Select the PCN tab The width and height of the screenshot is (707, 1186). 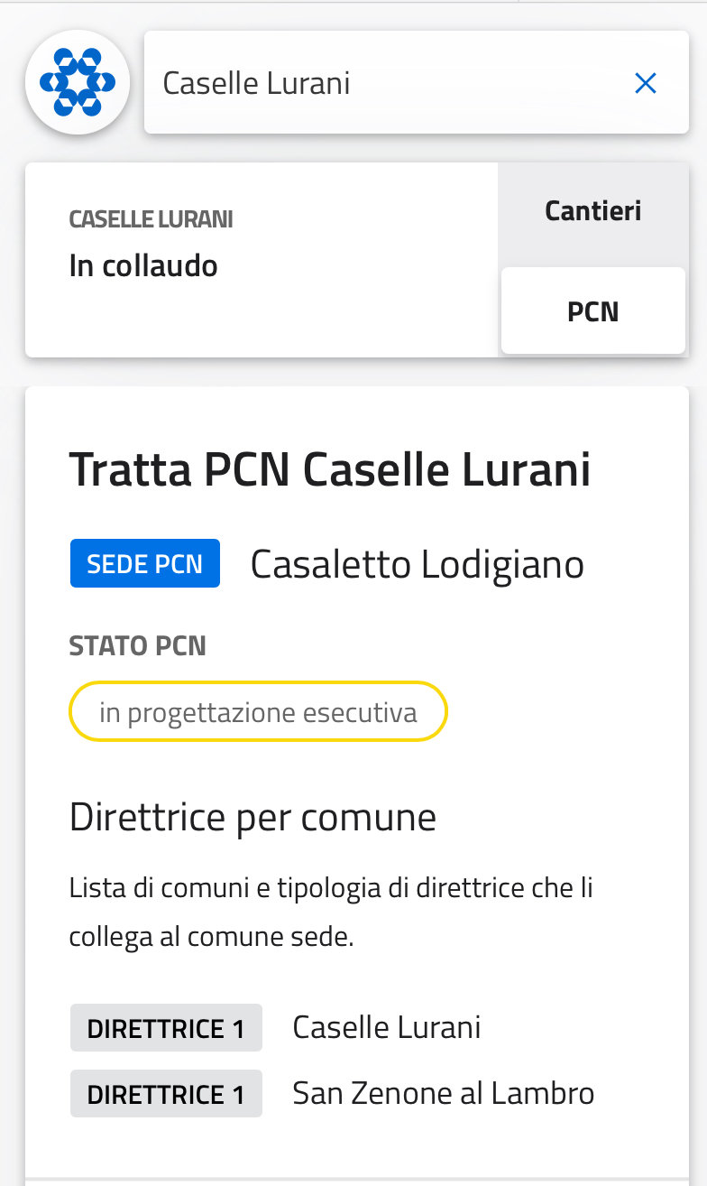point(592,311)
